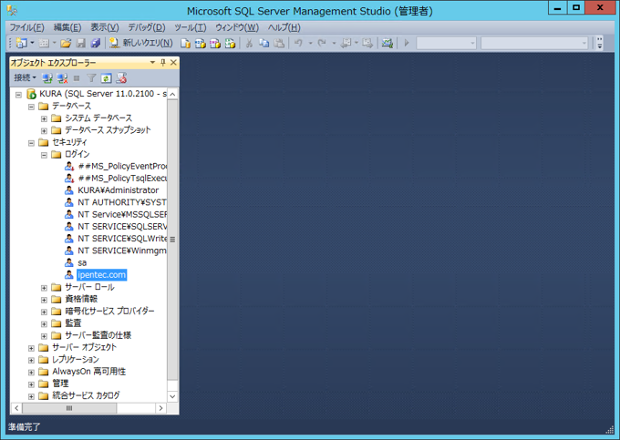The height and width of the screenshot is (440, 620).
Task: Select the ipentec.com login
Action: (x=101, y=275)
